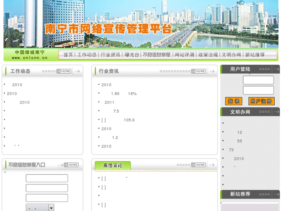Open 工作动态 navigation item

click(x=87, y=55)
